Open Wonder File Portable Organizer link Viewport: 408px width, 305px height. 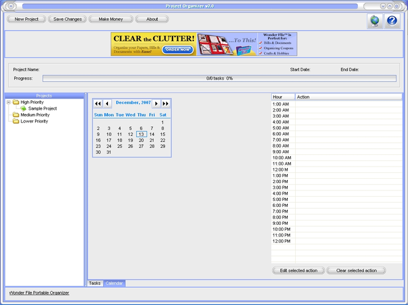point(39,293)
